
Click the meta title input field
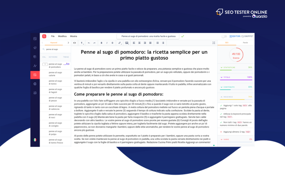pyautogui.click(x=148, y=36)
